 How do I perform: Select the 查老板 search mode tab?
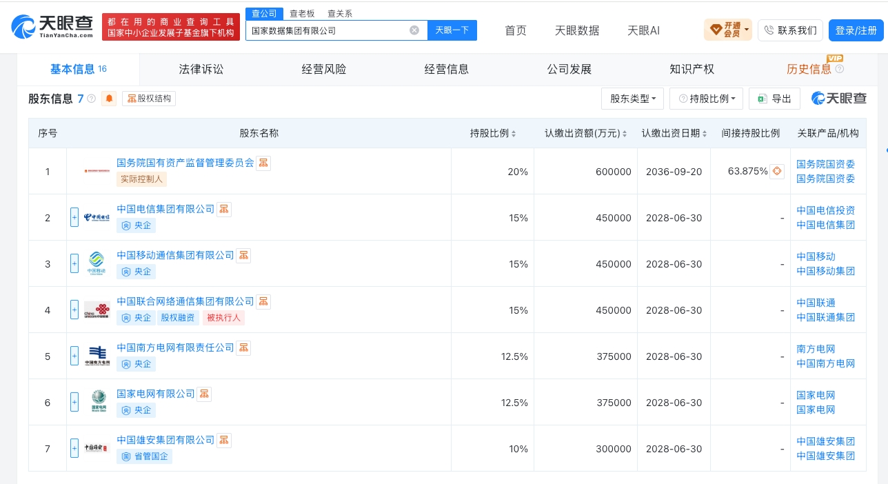coord(302,13)
